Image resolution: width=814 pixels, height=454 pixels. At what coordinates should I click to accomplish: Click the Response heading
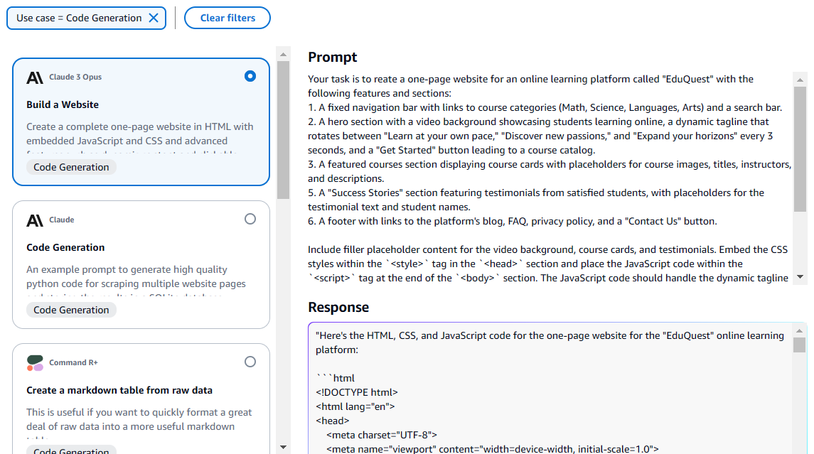pyautogui.click(x=338, y=307)
